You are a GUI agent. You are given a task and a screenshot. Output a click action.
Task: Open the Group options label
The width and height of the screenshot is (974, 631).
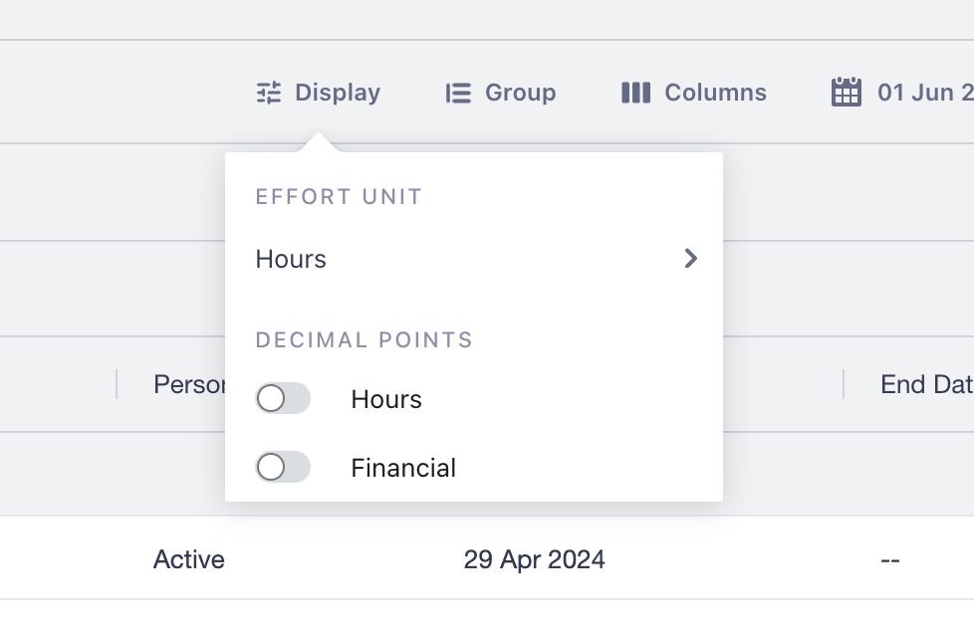pyautogui.click(x=520, y=93)
